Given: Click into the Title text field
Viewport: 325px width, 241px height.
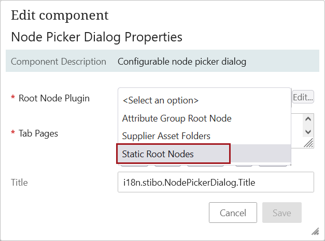Looking at the screenshot, I should click(x=216, y=182).
